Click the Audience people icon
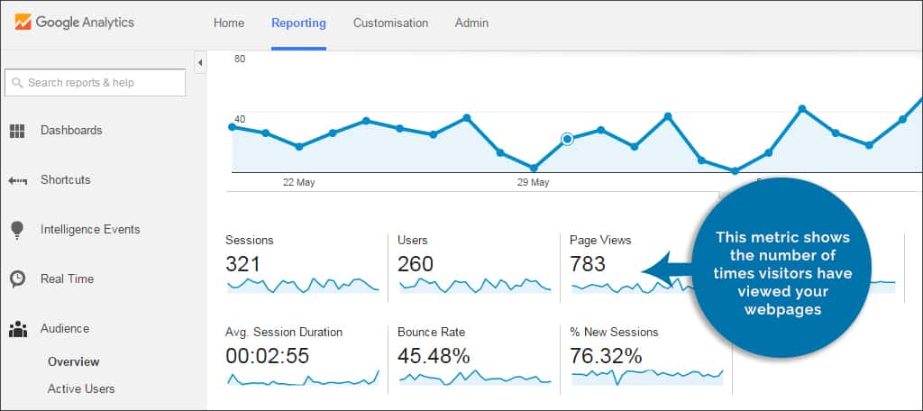 (x=18, y=329)
